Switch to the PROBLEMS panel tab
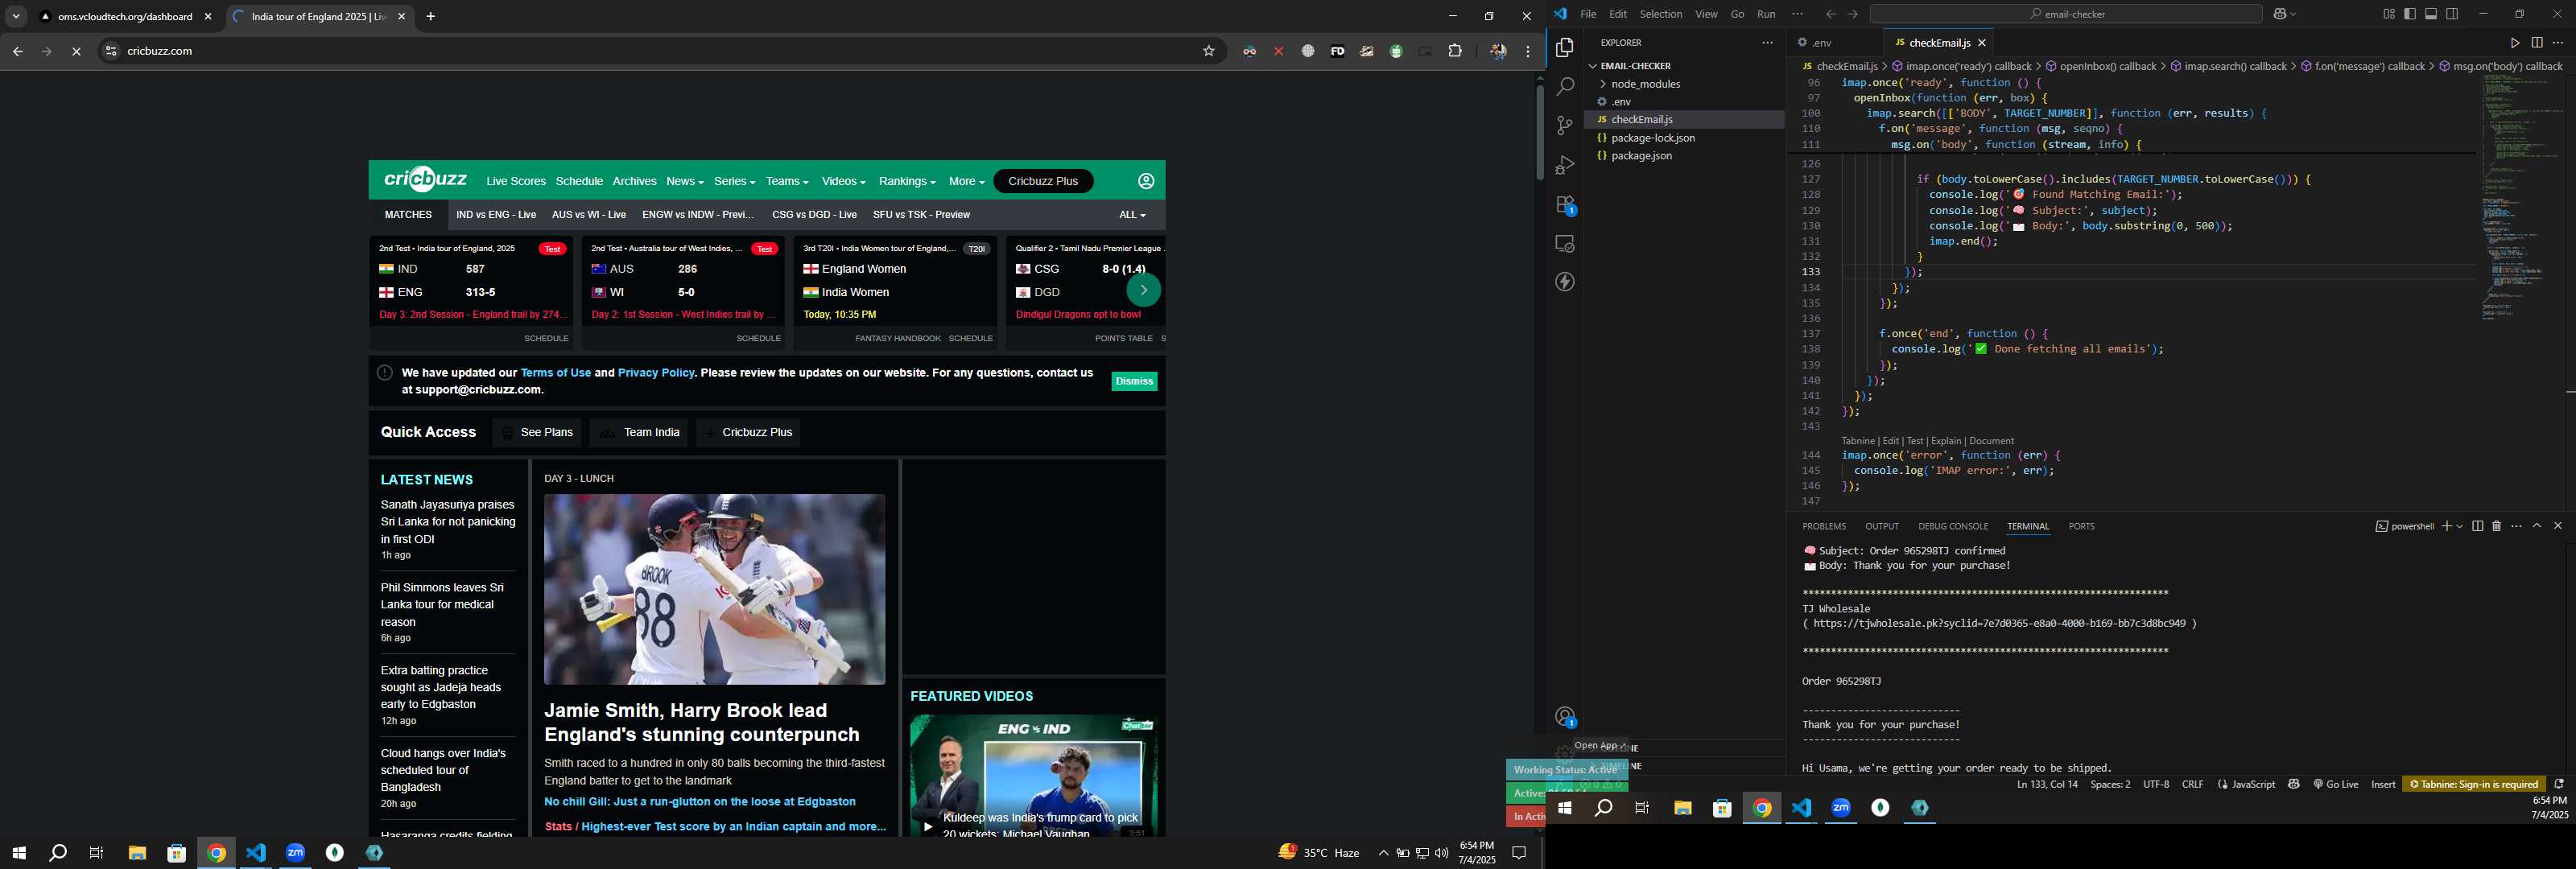2576x869 pixels. point(1824,526)
